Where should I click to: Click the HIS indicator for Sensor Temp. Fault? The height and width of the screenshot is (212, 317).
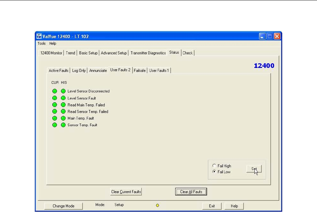pyautogui.click(x=63, y=125)
